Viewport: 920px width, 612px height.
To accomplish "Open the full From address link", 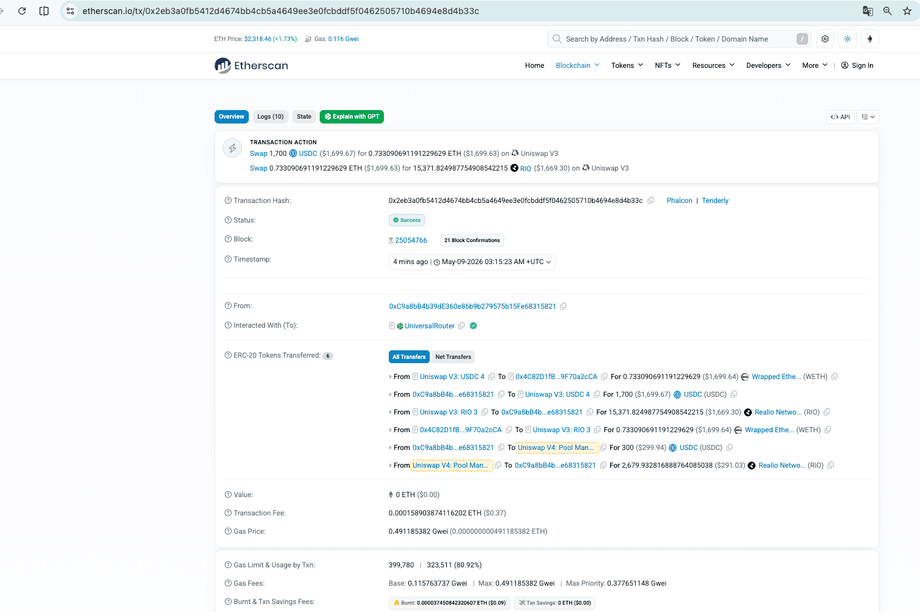I will click(473, 306).
